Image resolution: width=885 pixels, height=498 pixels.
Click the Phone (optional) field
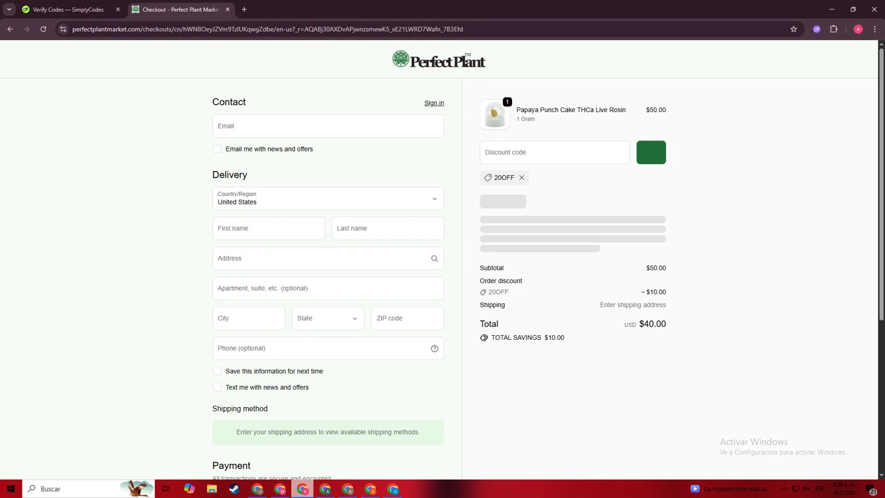point(328,348)
